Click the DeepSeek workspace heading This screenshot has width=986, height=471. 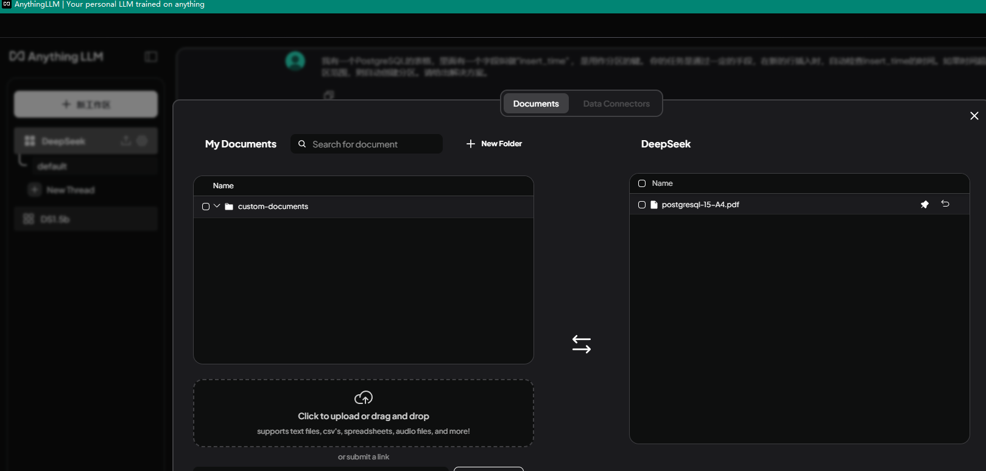point(666,144)
